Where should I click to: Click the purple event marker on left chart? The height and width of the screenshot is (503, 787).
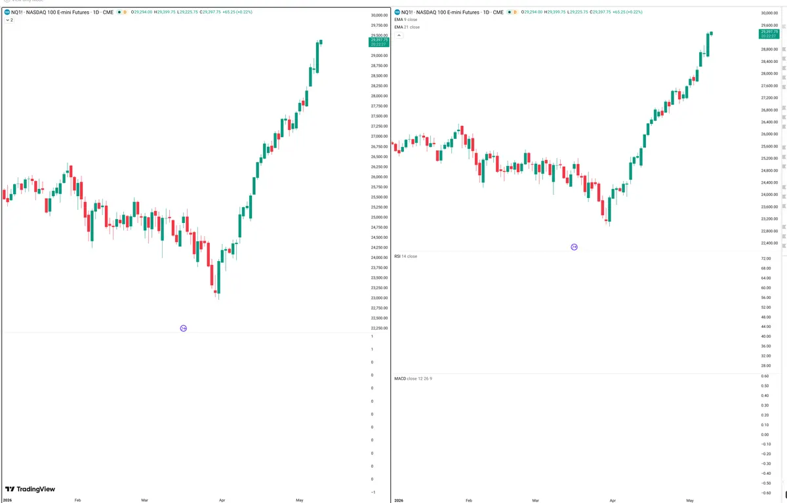(x=183, y=328)
